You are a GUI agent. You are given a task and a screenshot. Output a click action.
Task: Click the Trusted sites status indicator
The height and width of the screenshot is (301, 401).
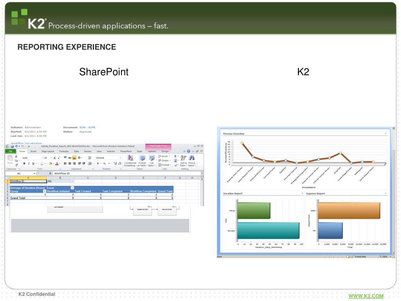coord(358,256)
